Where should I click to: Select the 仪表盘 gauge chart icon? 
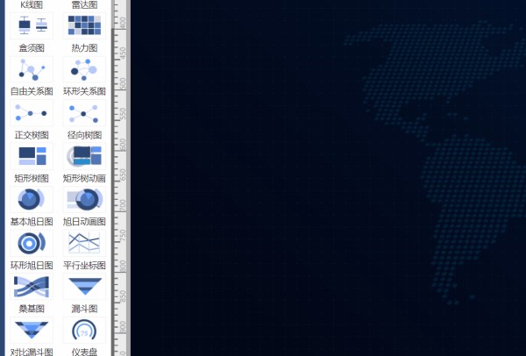coord(84,331)
